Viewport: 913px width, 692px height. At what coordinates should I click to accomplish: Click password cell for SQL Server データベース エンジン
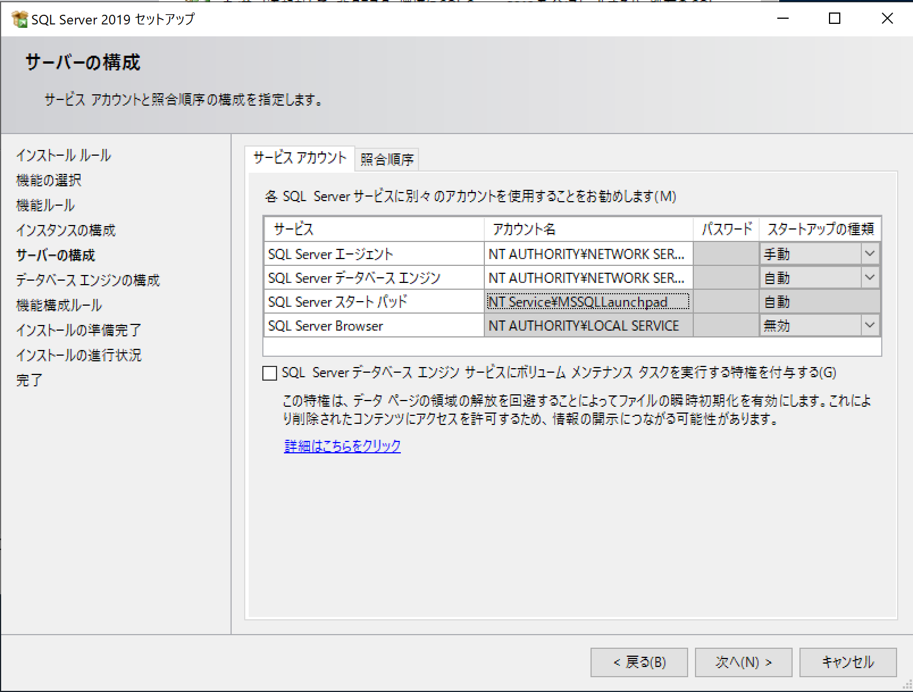726,278
